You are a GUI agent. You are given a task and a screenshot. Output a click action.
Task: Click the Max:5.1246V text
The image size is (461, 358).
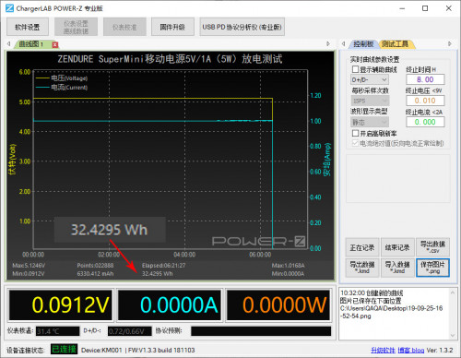(x=29, y=265)
